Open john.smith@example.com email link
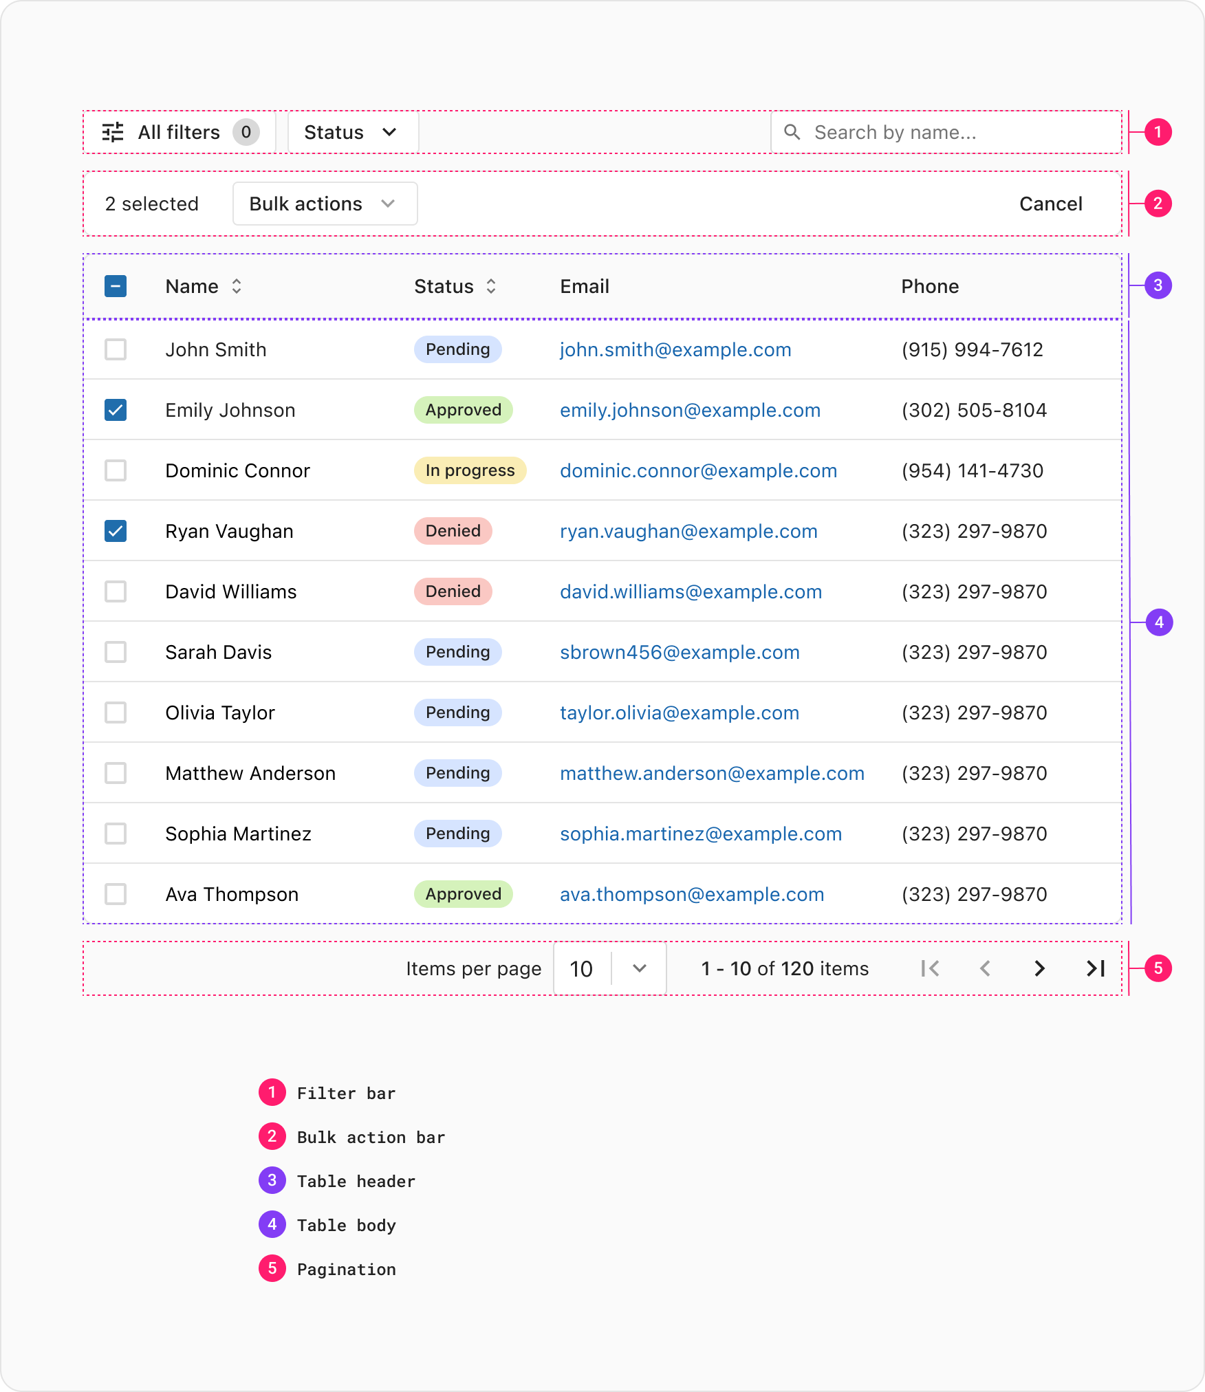 [x=675, y=349]
